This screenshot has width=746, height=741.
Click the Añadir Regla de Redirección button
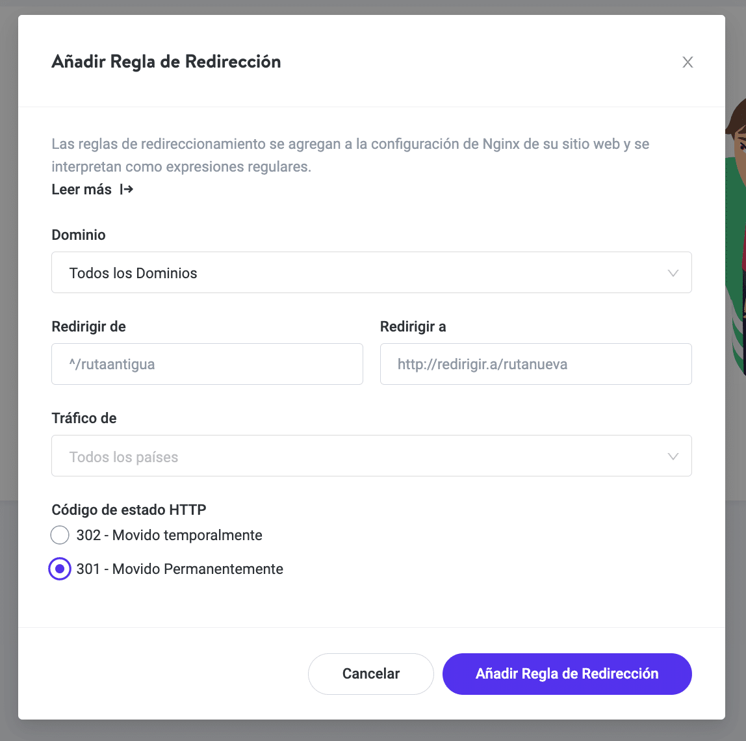[x=567, y=674]
